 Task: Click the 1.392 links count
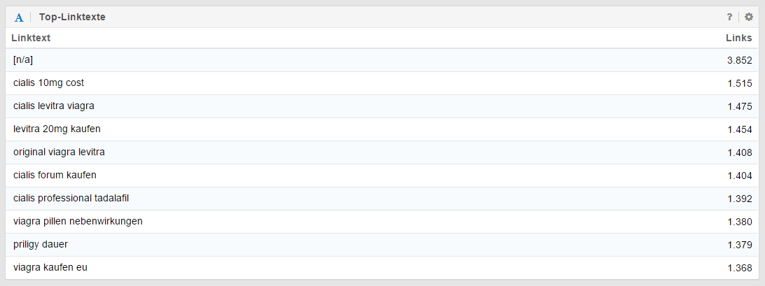739,199
